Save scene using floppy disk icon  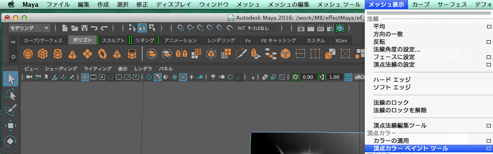click(x=84, y=28)
